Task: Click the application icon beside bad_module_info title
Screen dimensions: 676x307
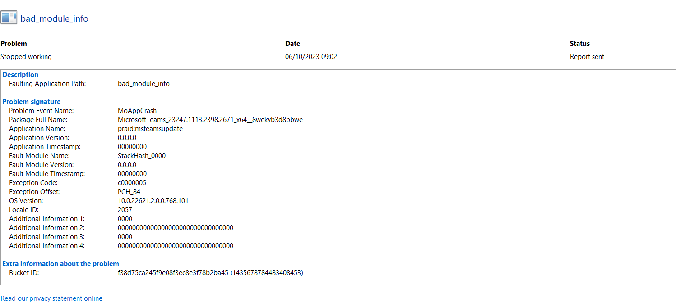Action: (9, 18)
